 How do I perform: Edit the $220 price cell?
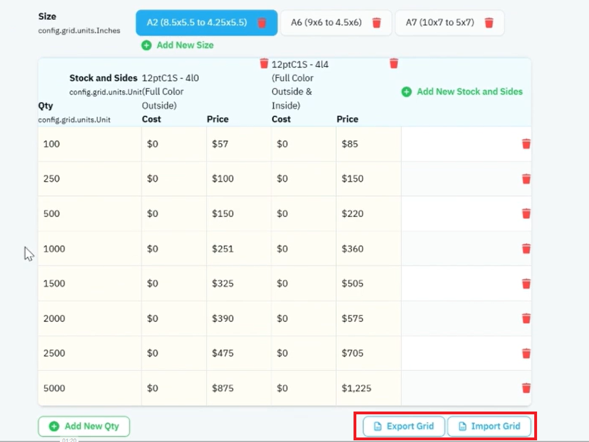point(369,214)
